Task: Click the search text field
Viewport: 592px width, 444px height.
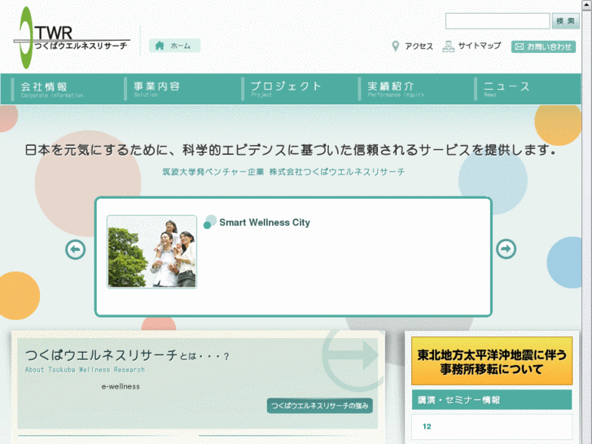Action: pyautogui.click(x=497, y=21)
